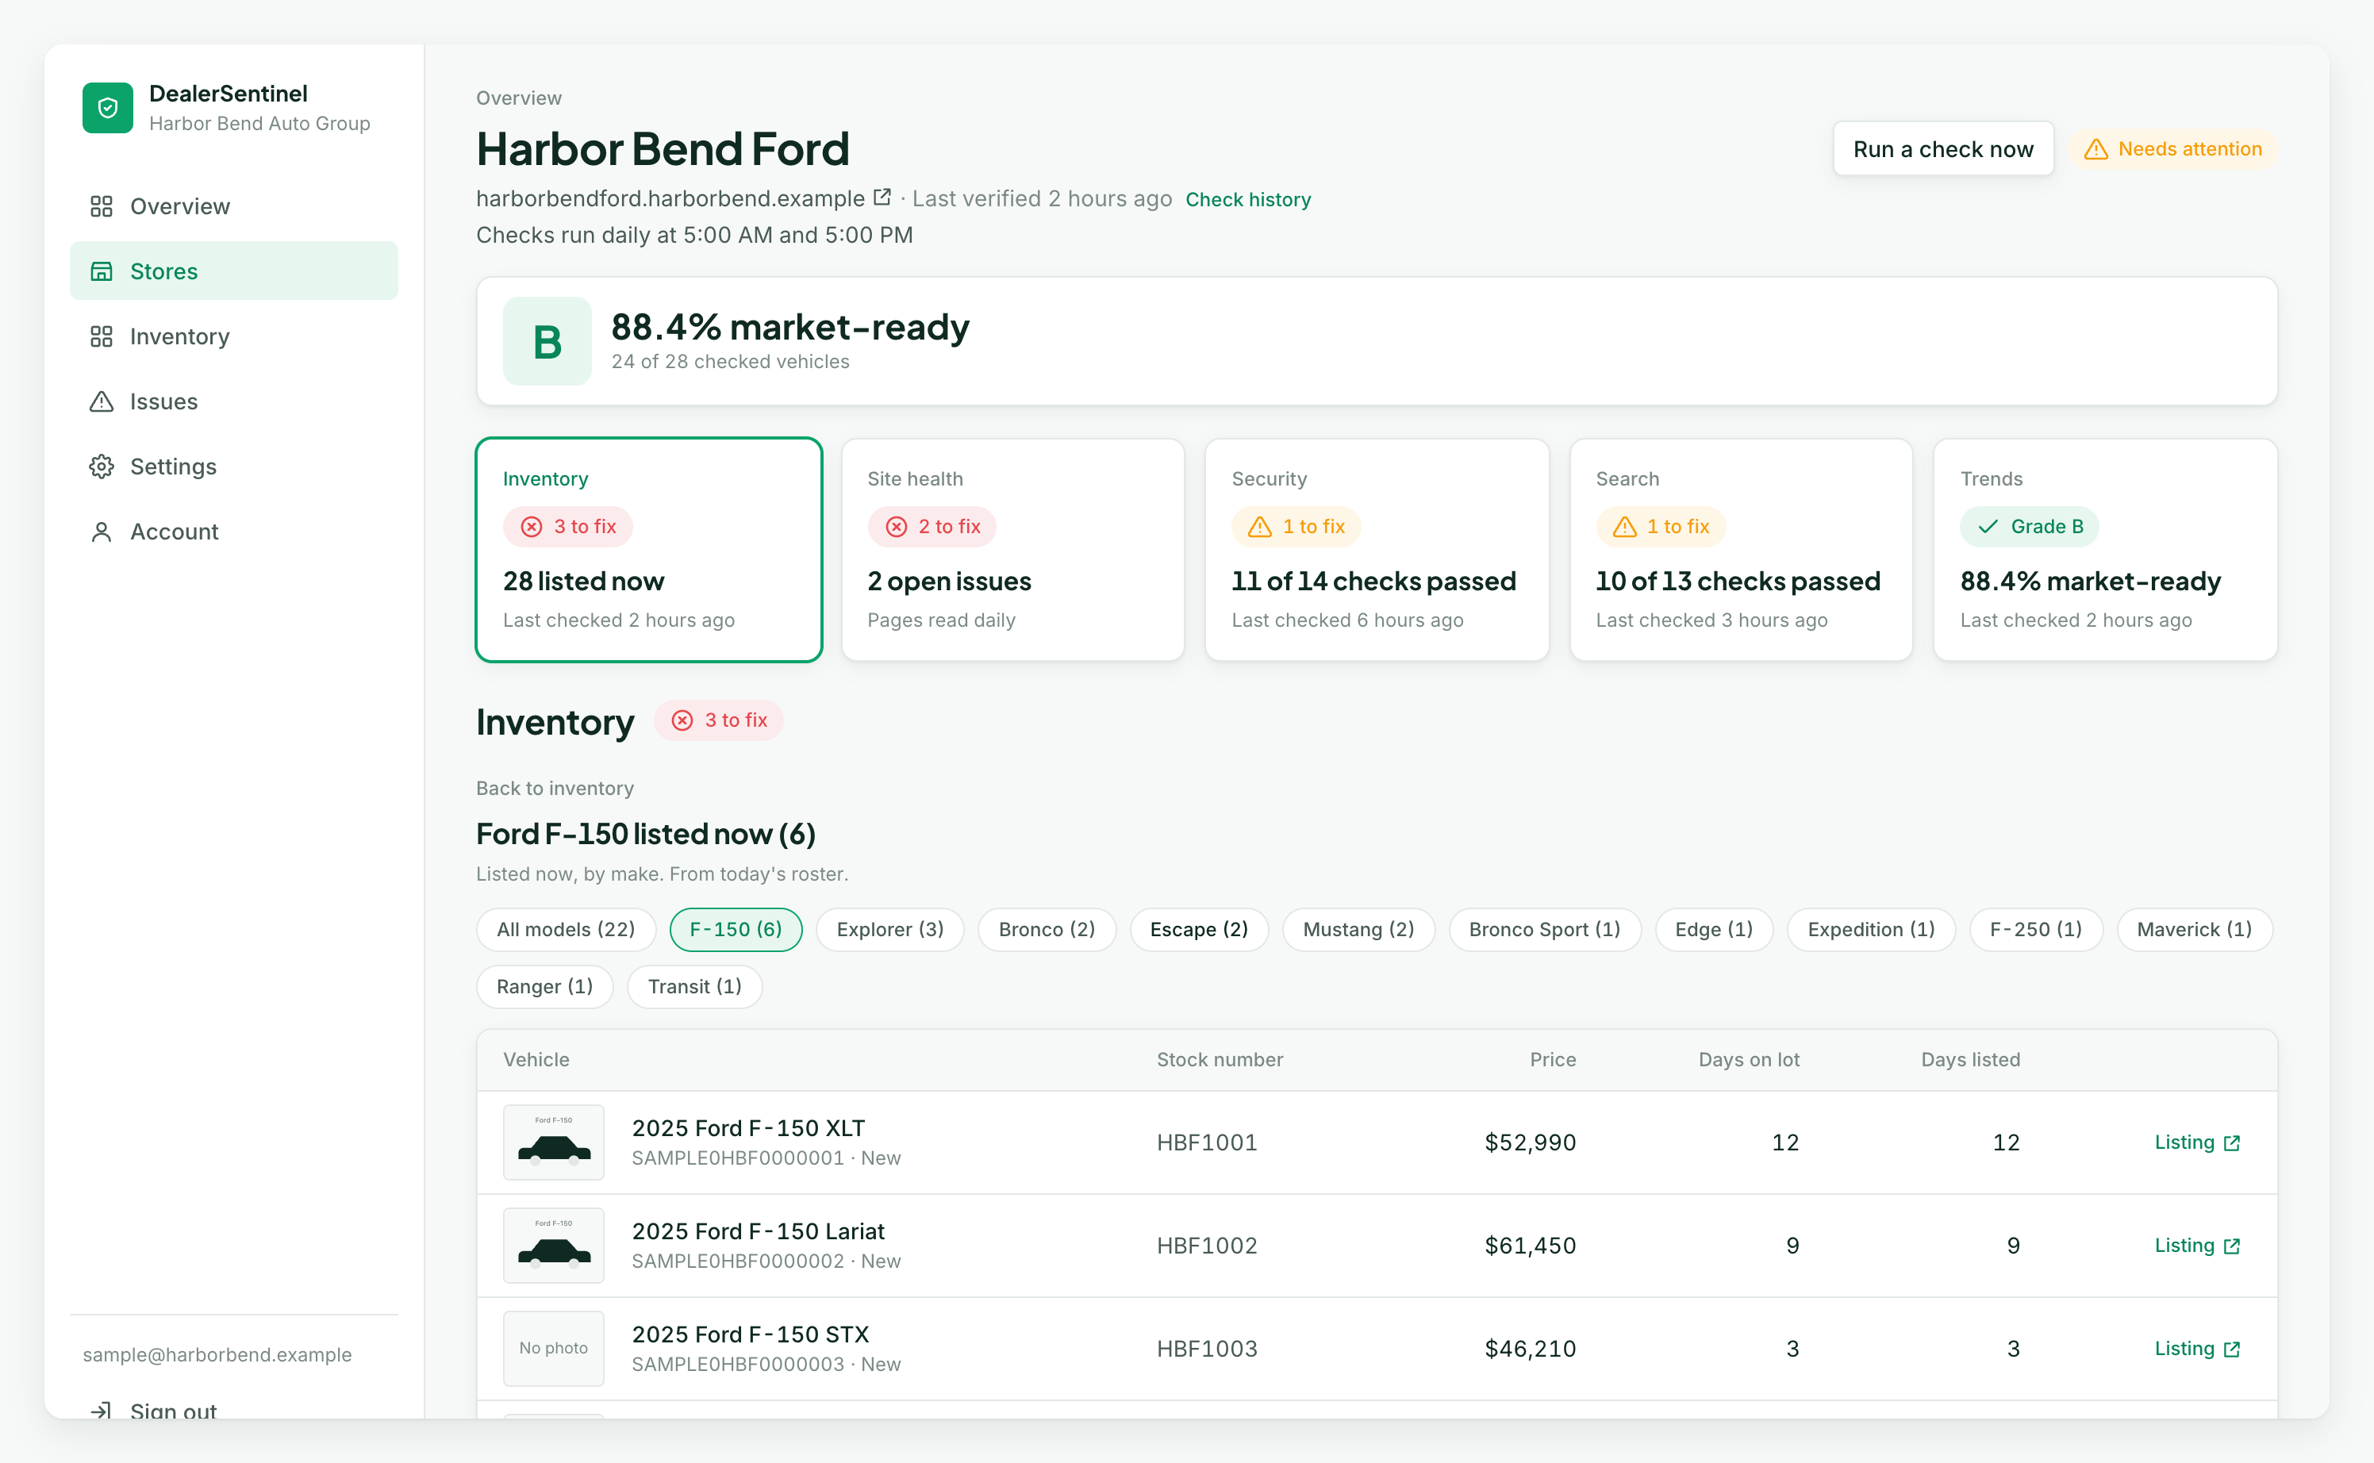Select the Trends summary card
2374x1463 pixels.
tap(2105, 550)
